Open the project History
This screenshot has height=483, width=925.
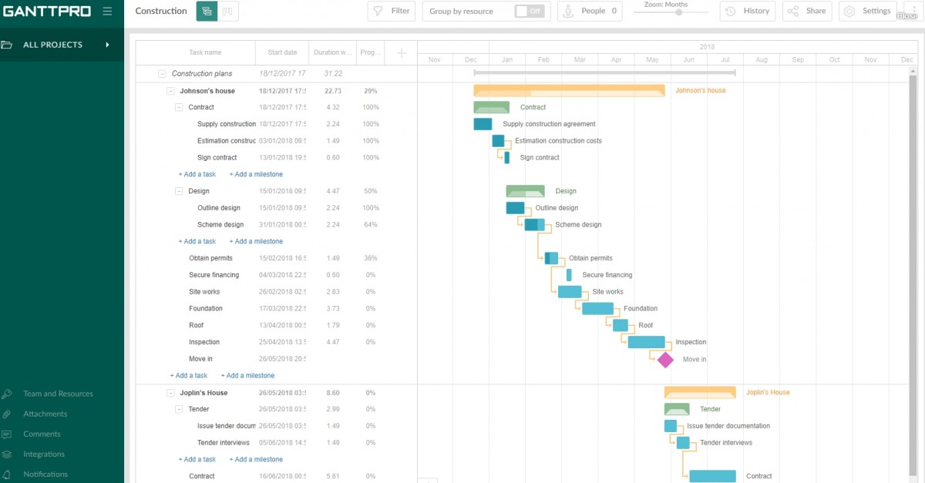pyautogui.click(x=748, y=11)
